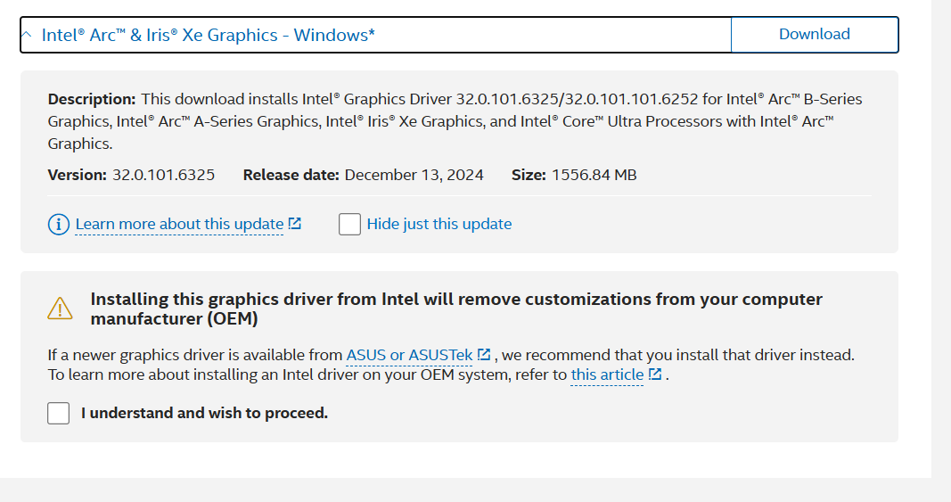Check the I understand and wish to proceed box

pos(59,414)
